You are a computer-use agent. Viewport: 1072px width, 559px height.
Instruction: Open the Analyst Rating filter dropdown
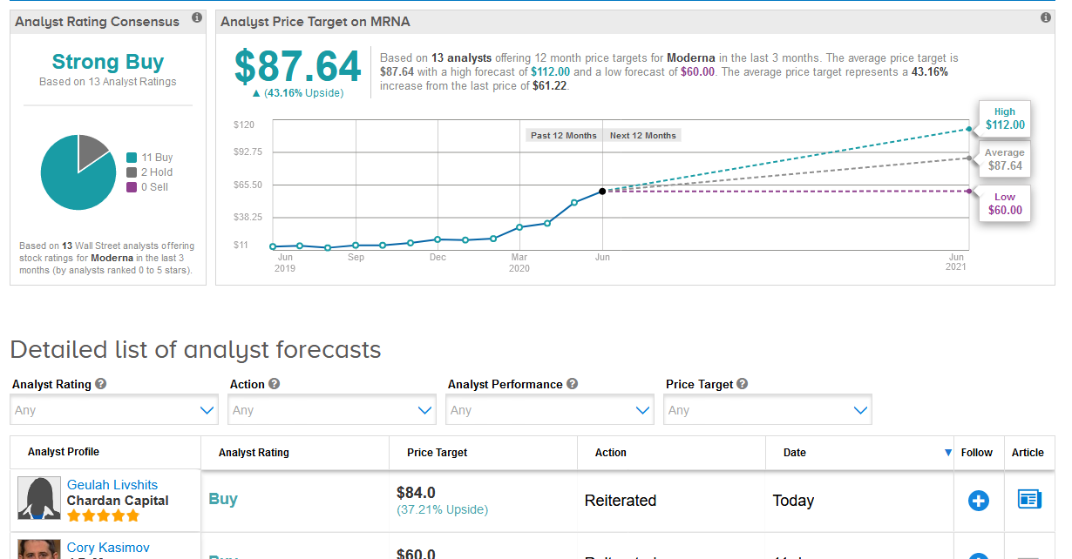(x=114, y=410)
